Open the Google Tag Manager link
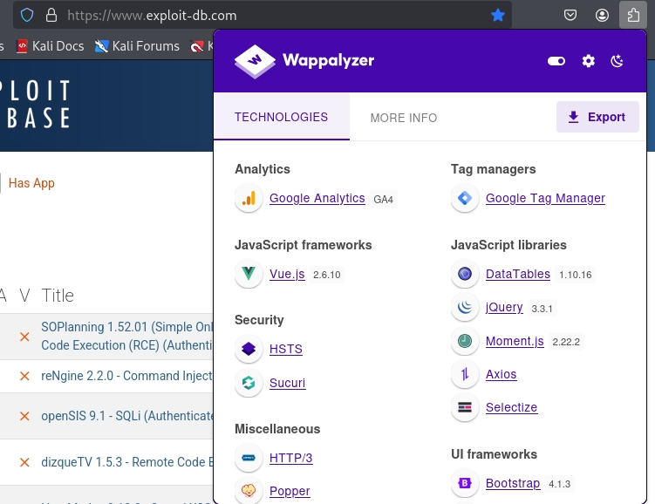The height and width of the screenshot is (504, 655). point(545,198)
